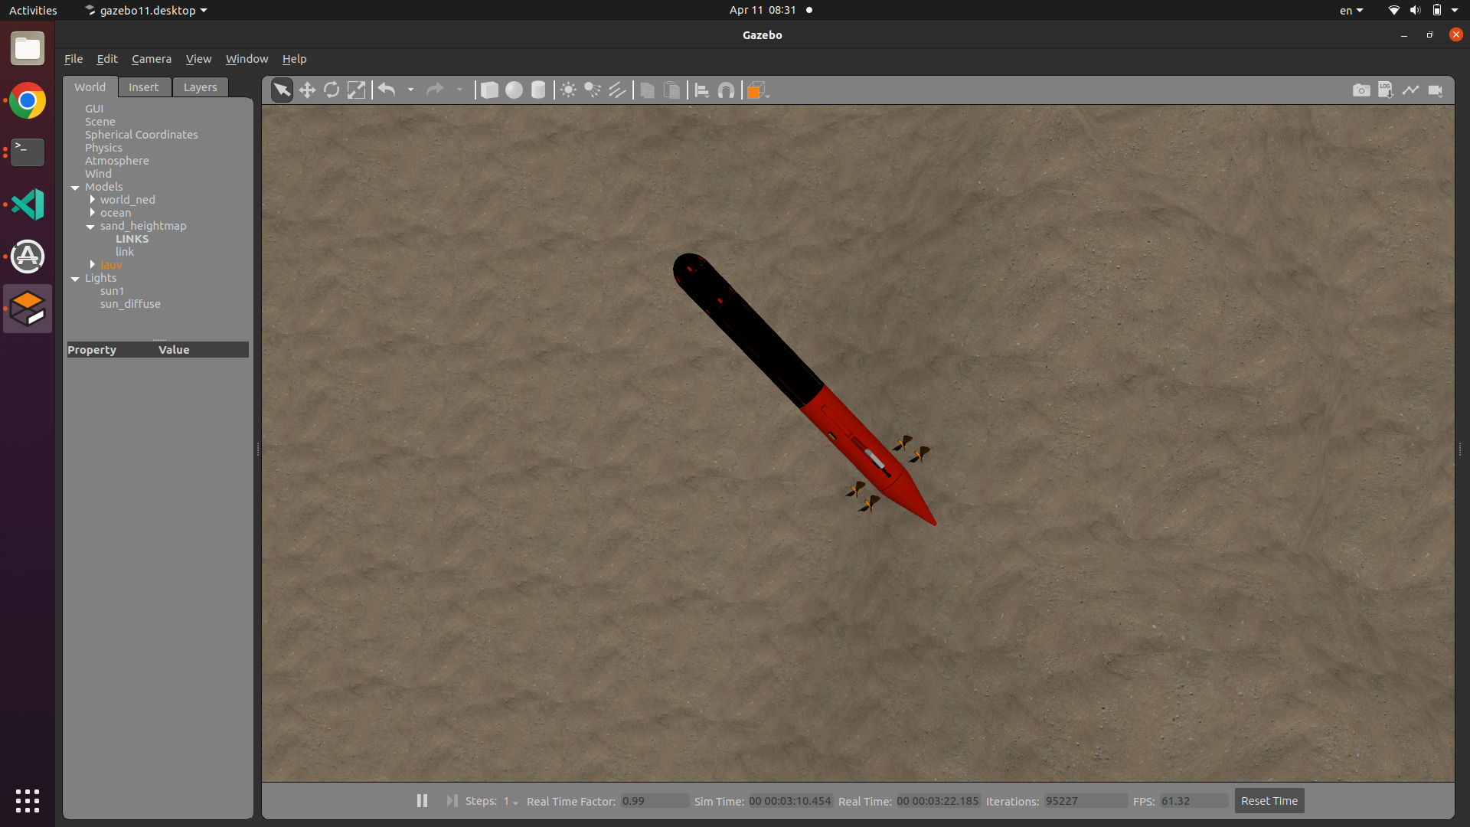
Task: Open the Camera menu
Action: (x=151, y=59)
